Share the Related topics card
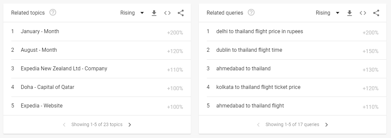 [x=181, y=13]
